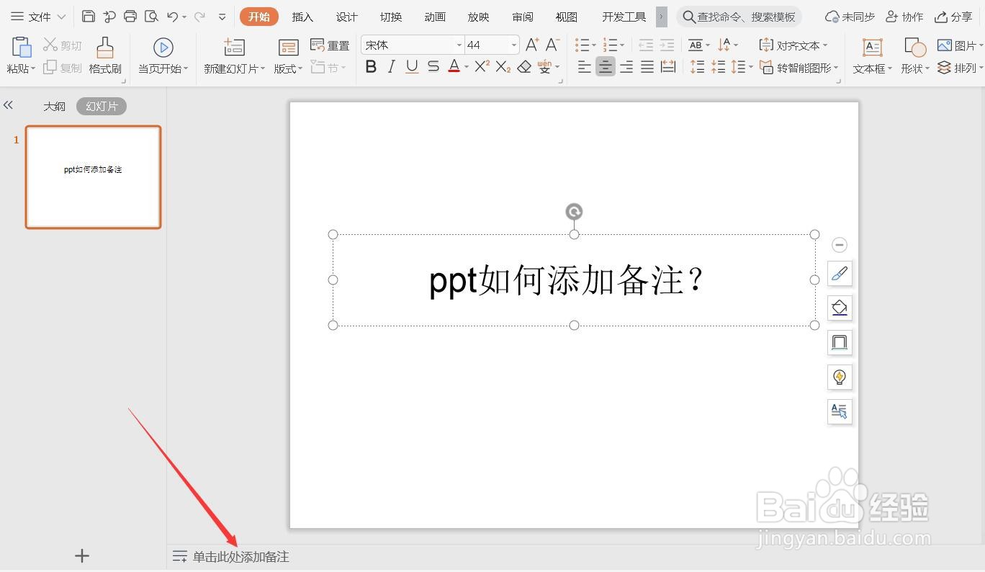Switch to the 大纲 outline panel tab
Image resolution: width=985 pixels, height=572 pixels.
(54, 106)
